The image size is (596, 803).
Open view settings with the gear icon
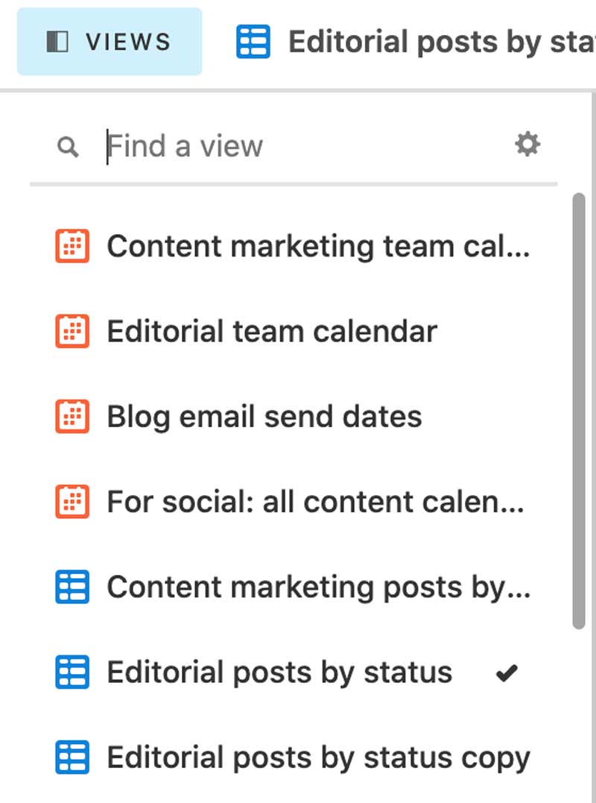point(527,145)
